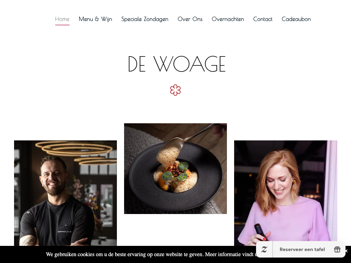Click the Reserveer een tafel button
The height and width of the screenshot is (263, 351).
pos(302,249)
